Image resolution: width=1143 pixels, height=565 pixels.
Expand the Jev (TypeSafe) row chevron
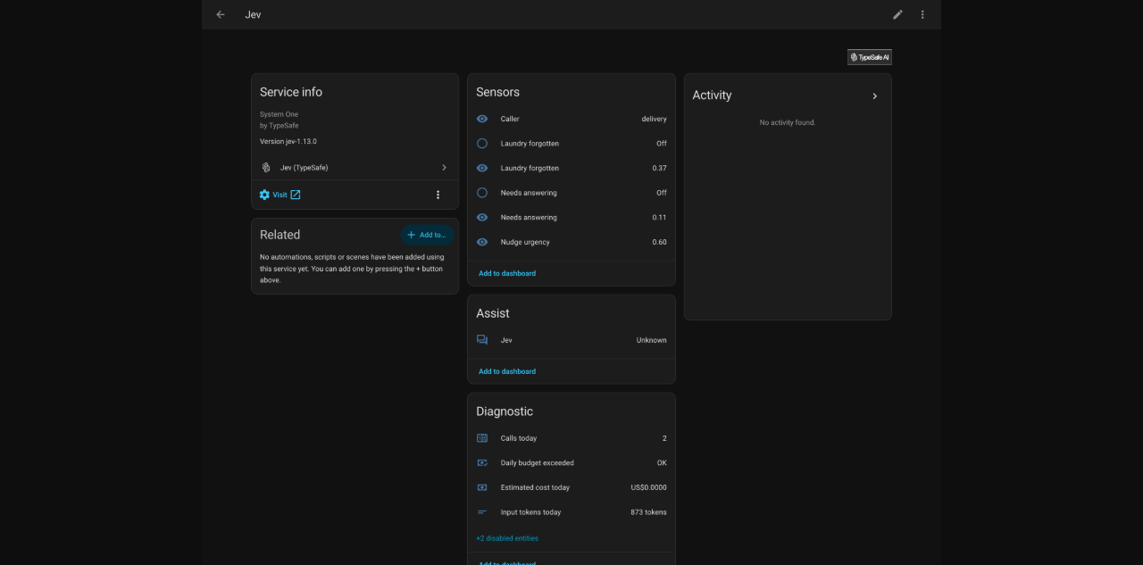click(444, 168)
